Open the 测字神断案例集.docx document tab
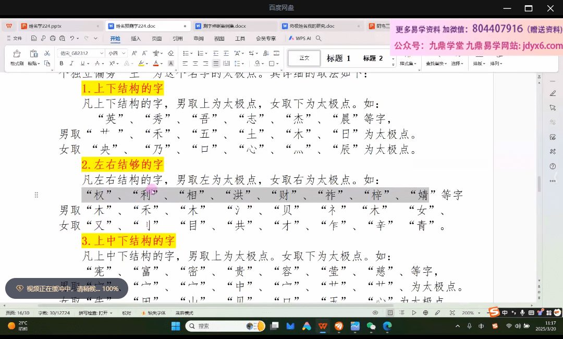563x339 pixels. coord(225,26)
